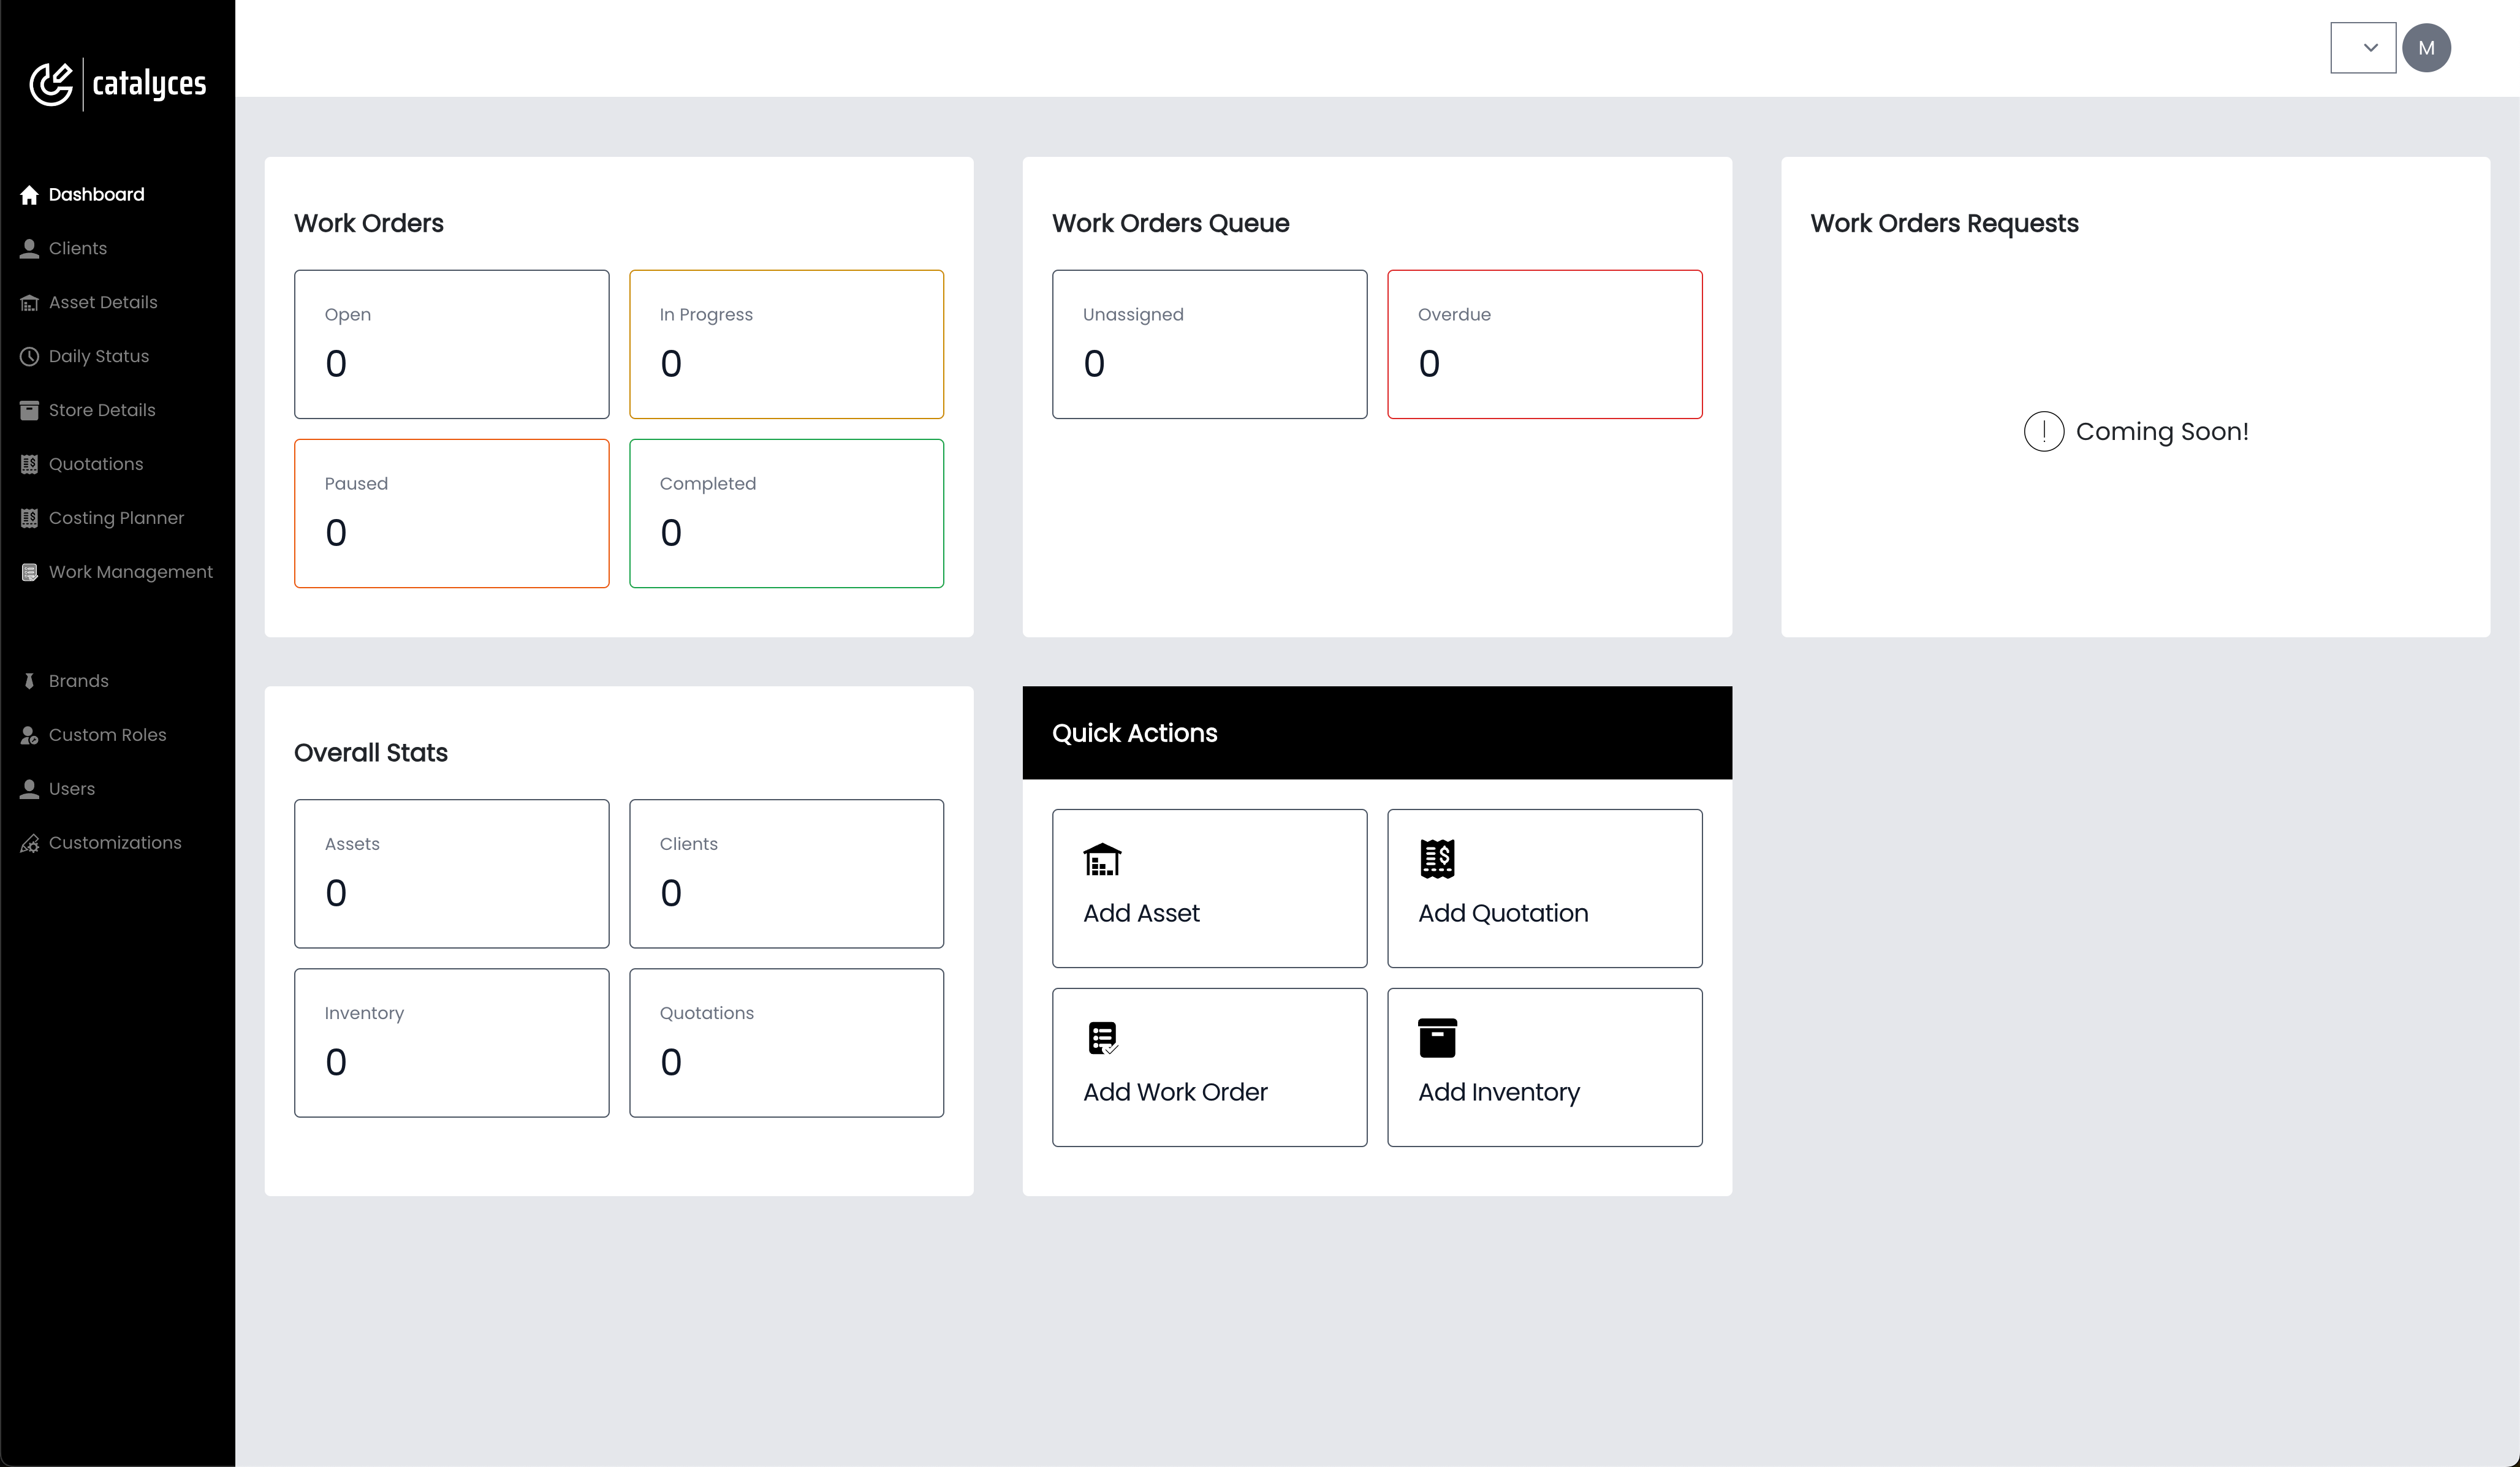Expand the Costing Planner sidebar item
The height and width of the screenshot is (1467, 2520).
tap(117, 517)
